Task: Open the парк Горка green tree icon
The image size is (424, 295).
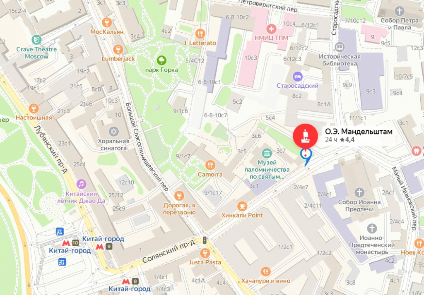Action: tap(162, 60)
